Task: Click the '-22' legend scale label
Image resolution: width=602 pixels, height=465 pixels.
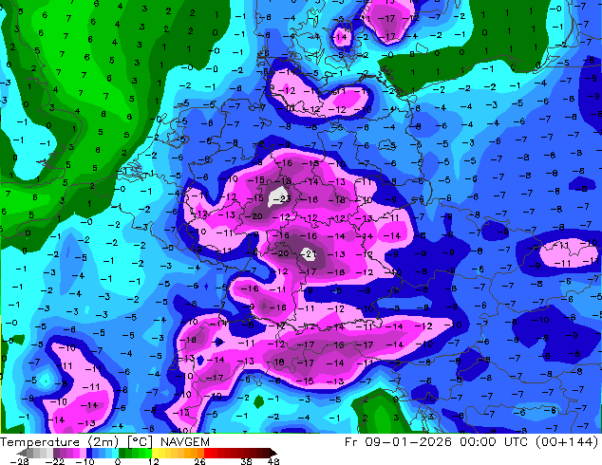Action: (x=54, y=461)
